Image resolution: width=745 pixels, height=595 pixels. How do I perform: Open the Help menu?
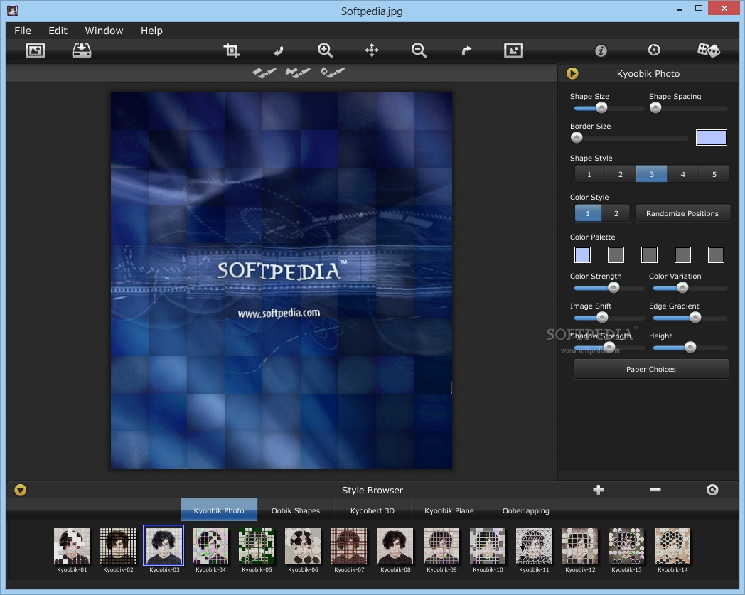[x=151, y=31]
